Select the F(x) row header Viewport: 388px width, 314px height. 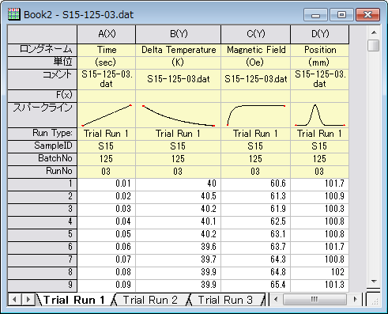(42, 96)
